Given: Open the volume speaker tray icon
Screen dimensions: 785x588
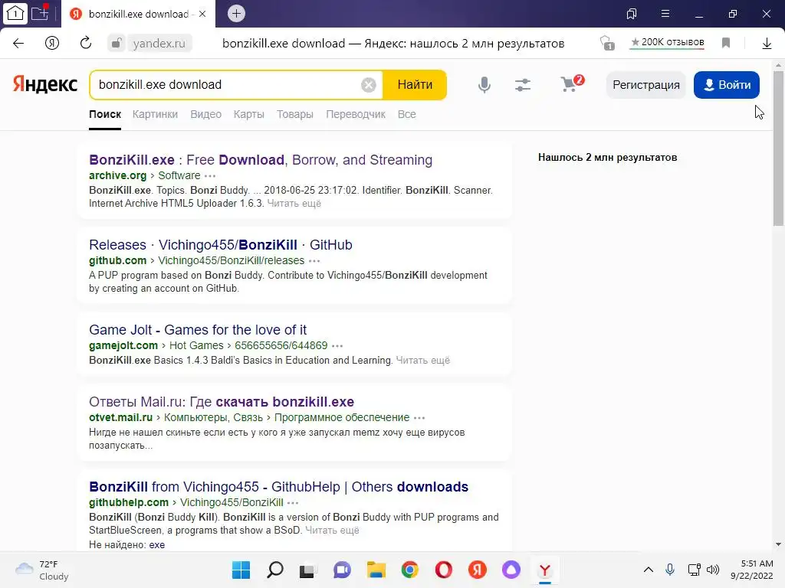Looking at the screenshot, I should [713, 570].
